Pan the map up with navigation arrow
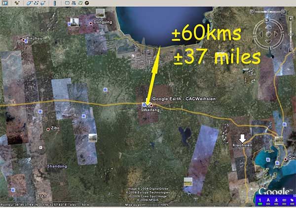Image resolution: width=296 pixels, height=208 pixels. click(268, 27)
